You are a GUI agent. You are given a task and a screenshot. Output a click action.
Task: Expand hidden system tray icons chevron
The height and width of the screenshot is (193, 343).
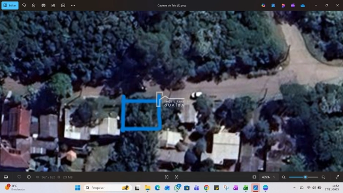tap(295, 188)
